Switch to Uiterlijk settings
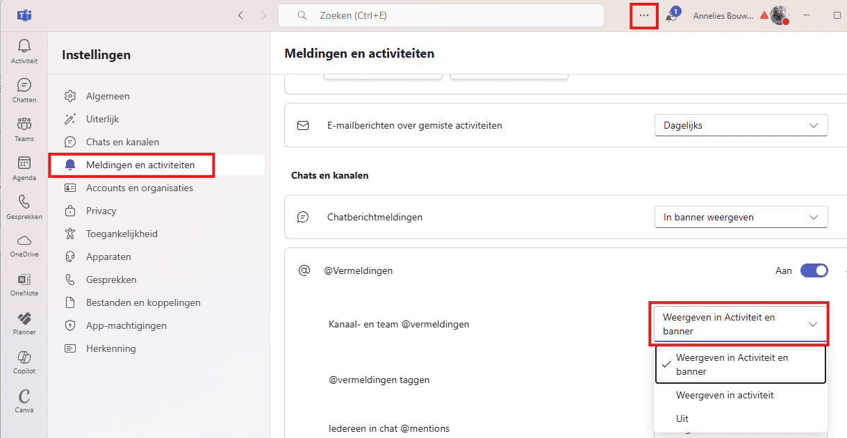The image size is (847, 438). (x=103, y=119)
